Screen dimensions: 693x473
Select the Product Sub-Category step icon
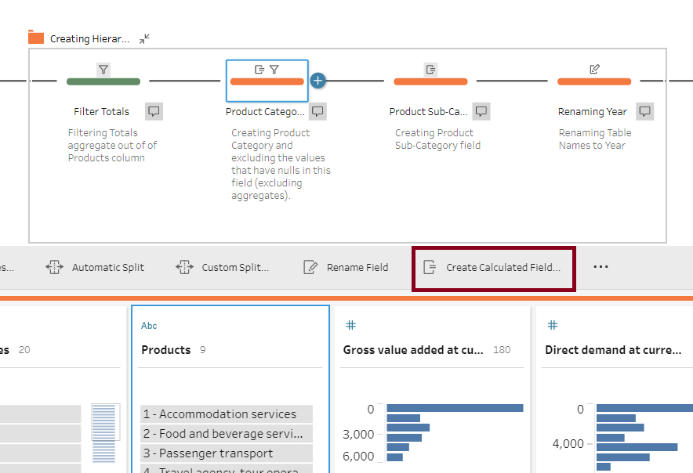point(430,70)
